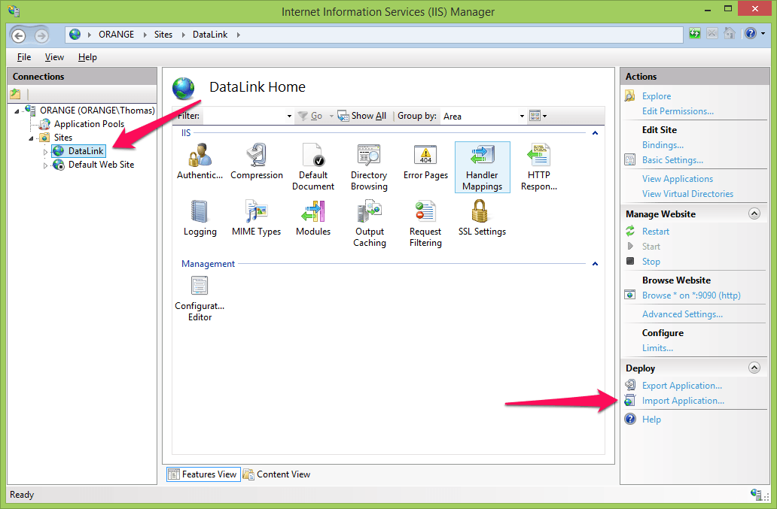This screenshot has width=777, height=509.
Task: Collapse the Manage Website section
Action: [x=754, y=214]
